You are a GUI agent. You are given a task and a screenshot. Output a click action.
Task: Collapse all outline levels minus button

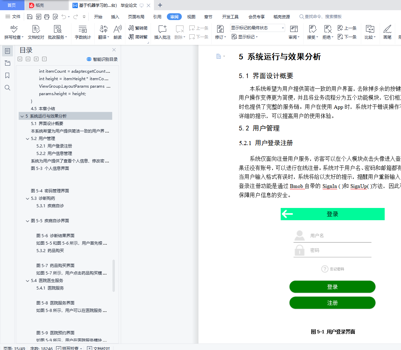[x=44, y=59]
